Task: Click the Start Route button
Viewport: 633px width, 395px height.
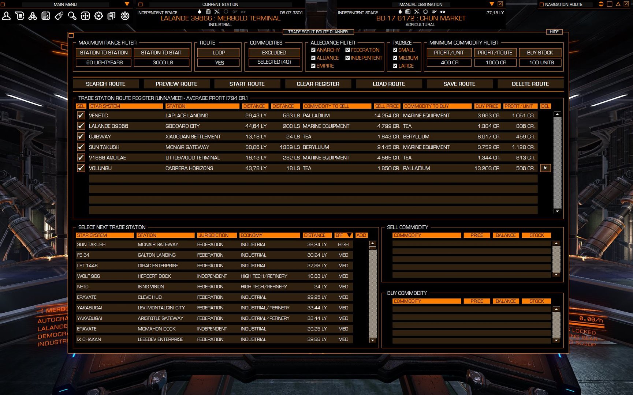Action: coord(247,84)
